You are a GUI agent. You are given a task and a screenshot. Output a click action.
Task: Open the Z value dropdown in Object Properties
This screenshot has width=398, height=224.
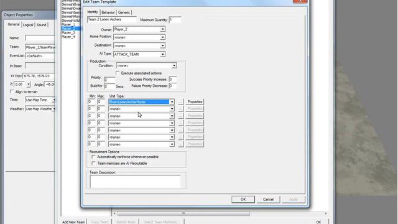click(x=29, y=85)
